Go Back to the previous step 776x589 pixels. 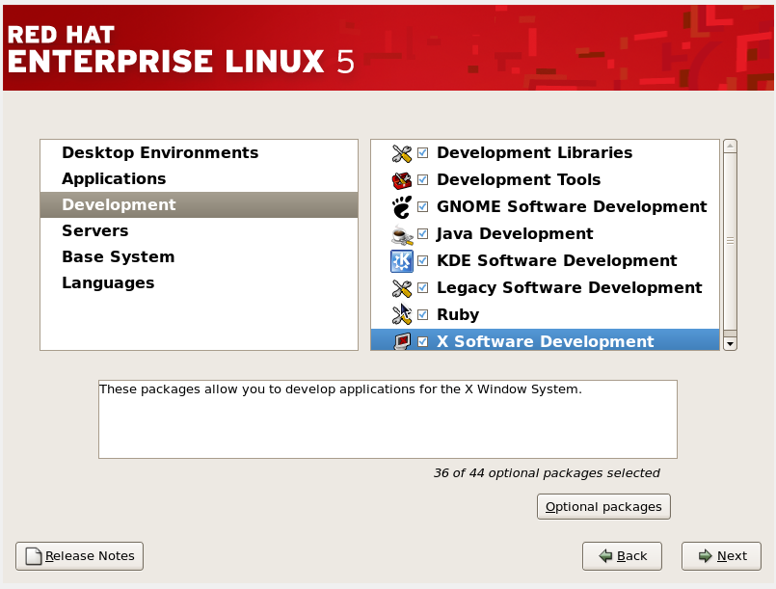point(622,556)
